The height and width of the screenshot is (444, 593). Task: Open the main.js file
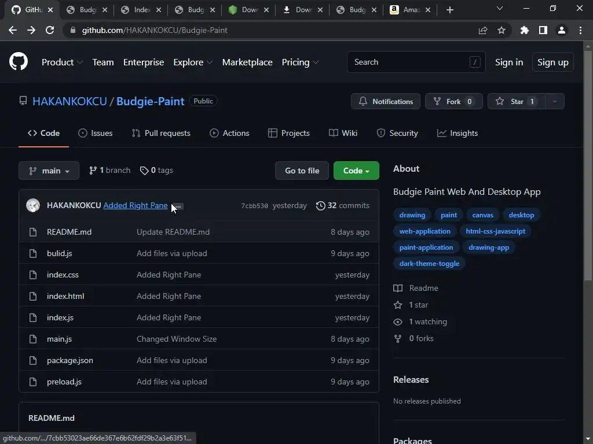(60, 339)
